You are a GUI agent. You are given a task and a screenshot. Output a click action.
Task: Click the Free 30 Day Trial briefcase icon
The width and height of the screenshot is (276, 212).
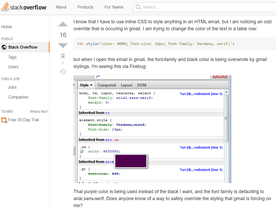[x=4, y=120]
